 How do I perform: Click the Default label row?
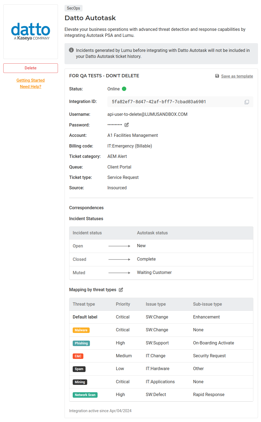tap(85, 317)
